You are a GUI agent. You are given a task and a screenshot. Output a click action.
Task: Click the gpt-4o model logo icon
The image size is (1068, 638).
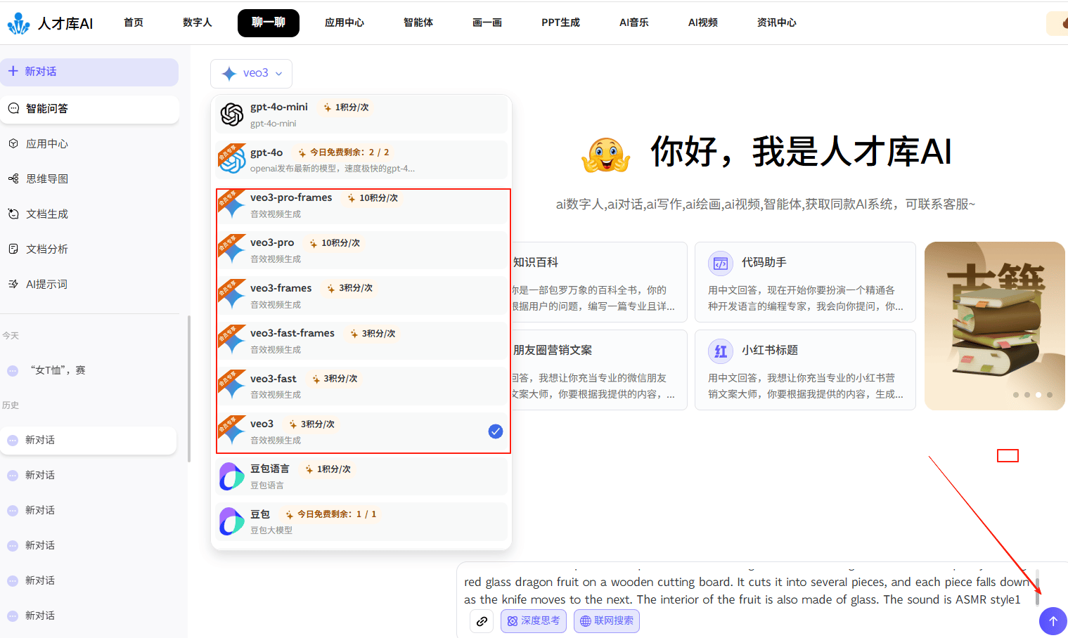[232, 159]
